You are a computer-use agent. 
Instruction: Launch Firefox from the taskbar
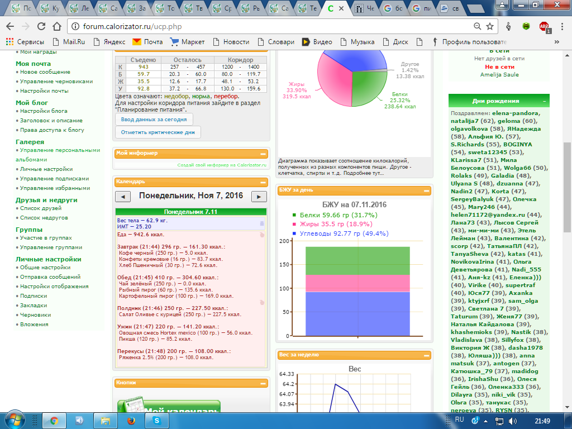click(131, 421)
